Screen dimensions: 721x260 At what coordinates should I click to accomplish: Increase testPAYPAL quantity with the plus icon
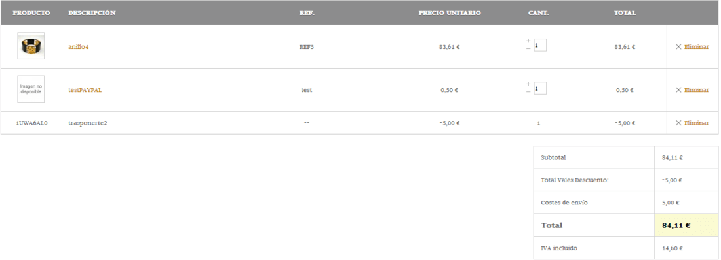(528, 84)
